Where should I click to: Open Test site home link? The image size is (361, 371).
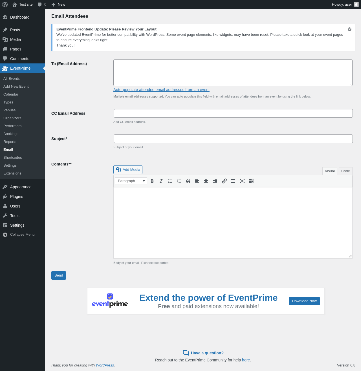23,5
